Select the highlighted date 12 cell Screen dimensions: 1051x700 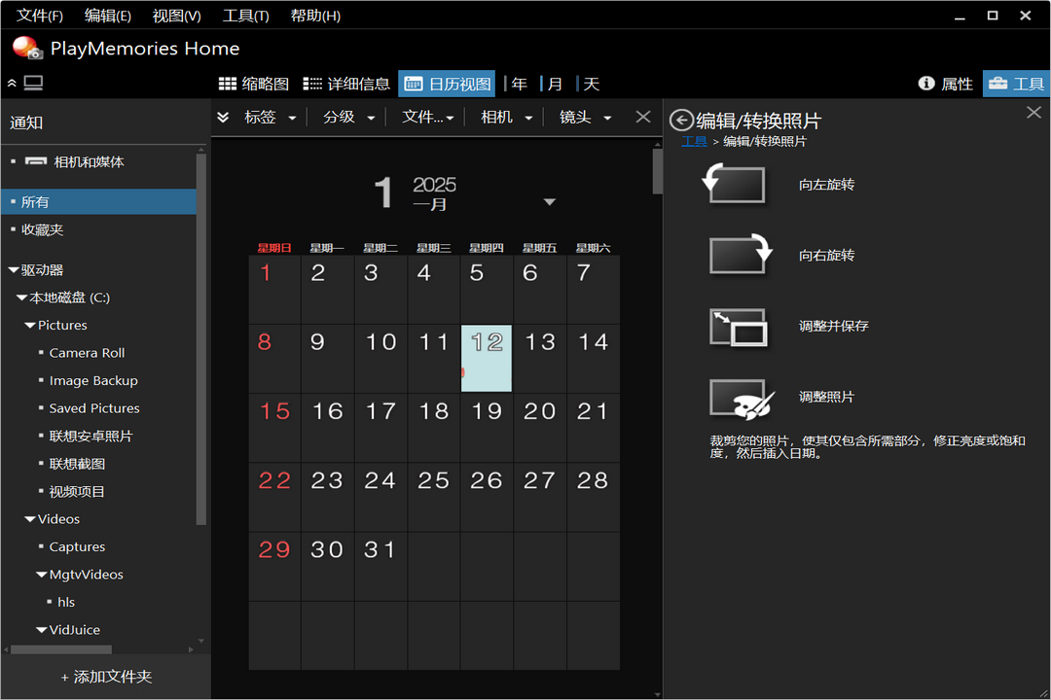click(487, 358)
